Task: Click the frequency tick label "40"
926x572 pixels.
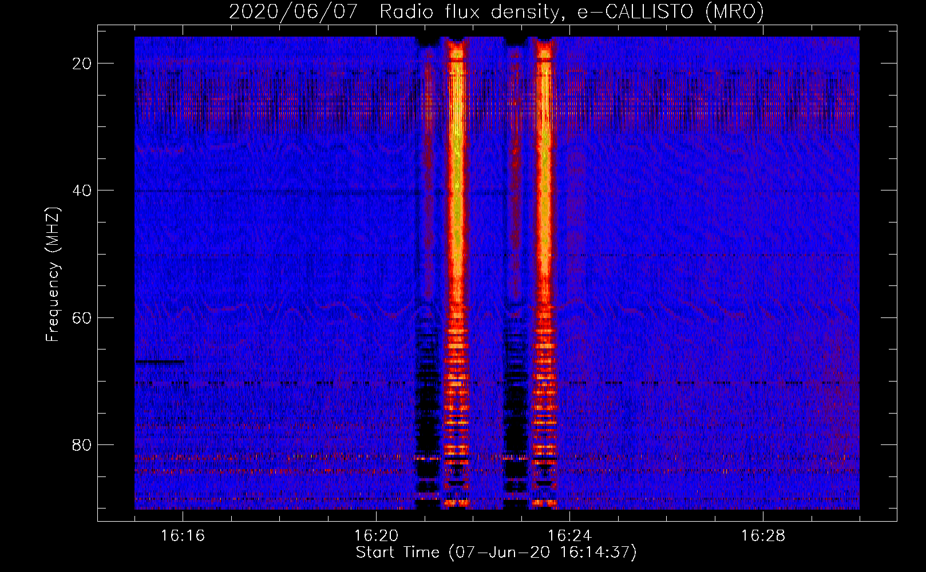Action: (82, 190)
